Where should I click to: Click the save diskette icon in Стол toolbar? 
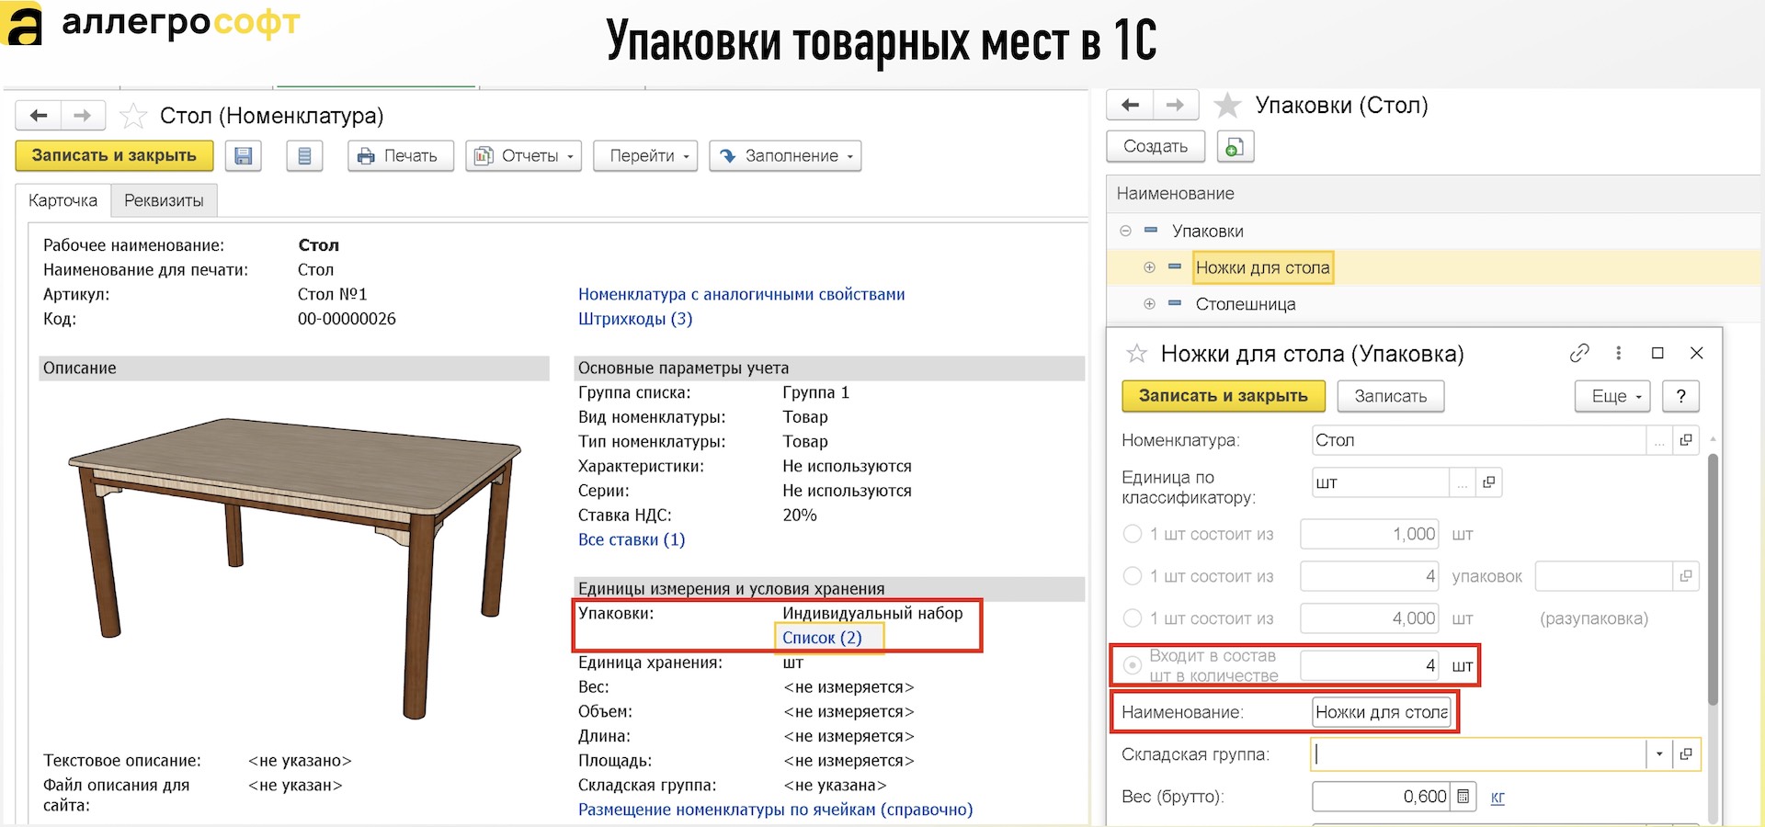(243, 156)
